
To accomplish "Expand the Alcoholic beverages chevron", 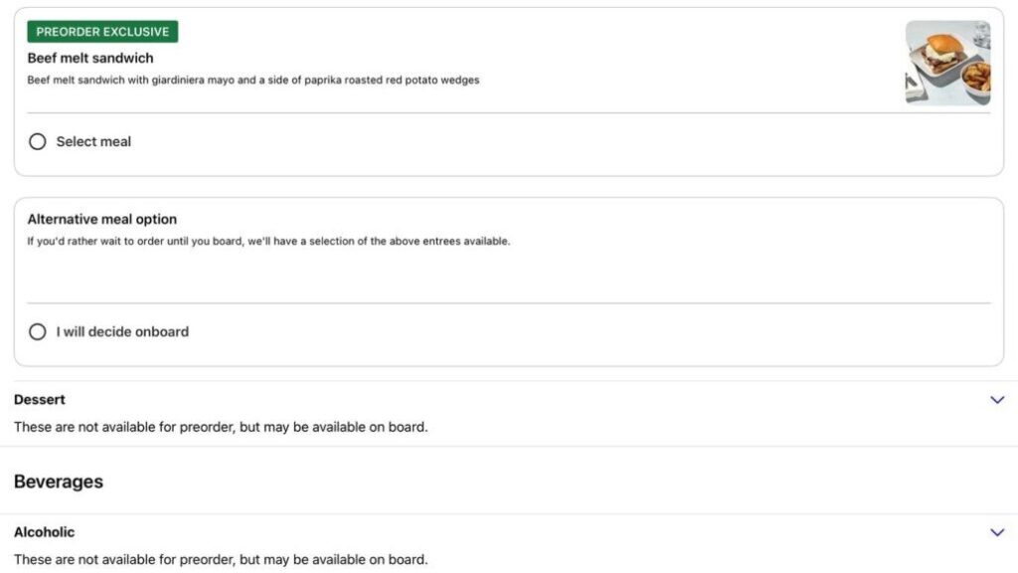I will 997,532.
